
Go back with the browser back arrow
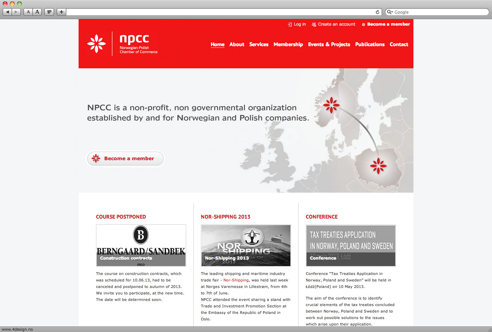pyautogui.click(x=7, y=12)
